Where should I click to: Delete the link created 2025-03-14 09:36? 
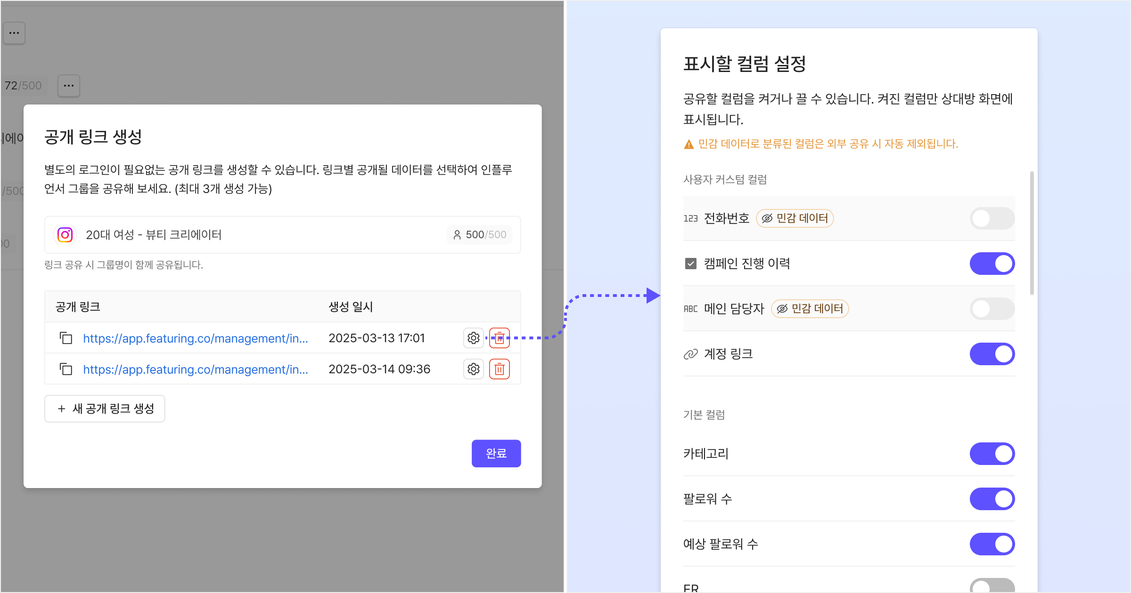(x=500, y=369)
